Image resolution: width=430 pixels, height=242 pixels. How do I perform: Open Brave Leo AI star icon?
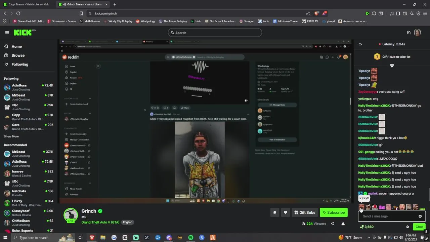tap(412, 13)
